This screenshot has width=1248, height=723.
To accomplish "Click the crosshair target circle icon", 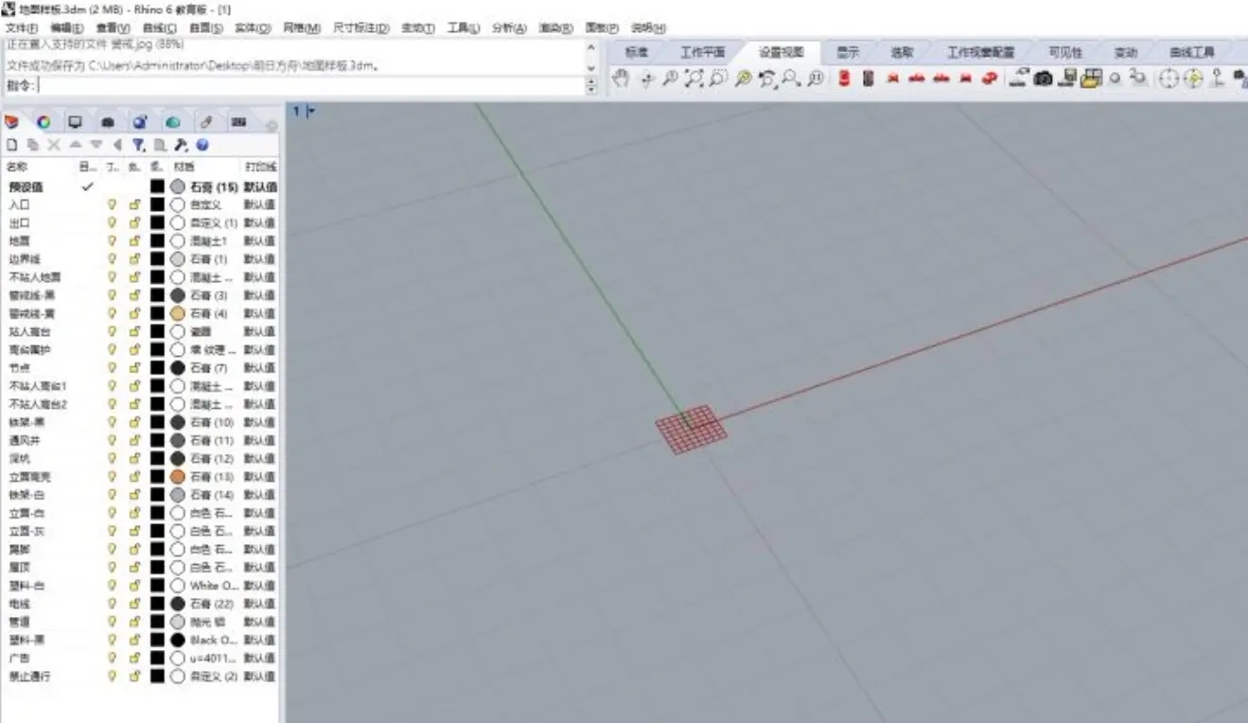I will (1168, 79).
